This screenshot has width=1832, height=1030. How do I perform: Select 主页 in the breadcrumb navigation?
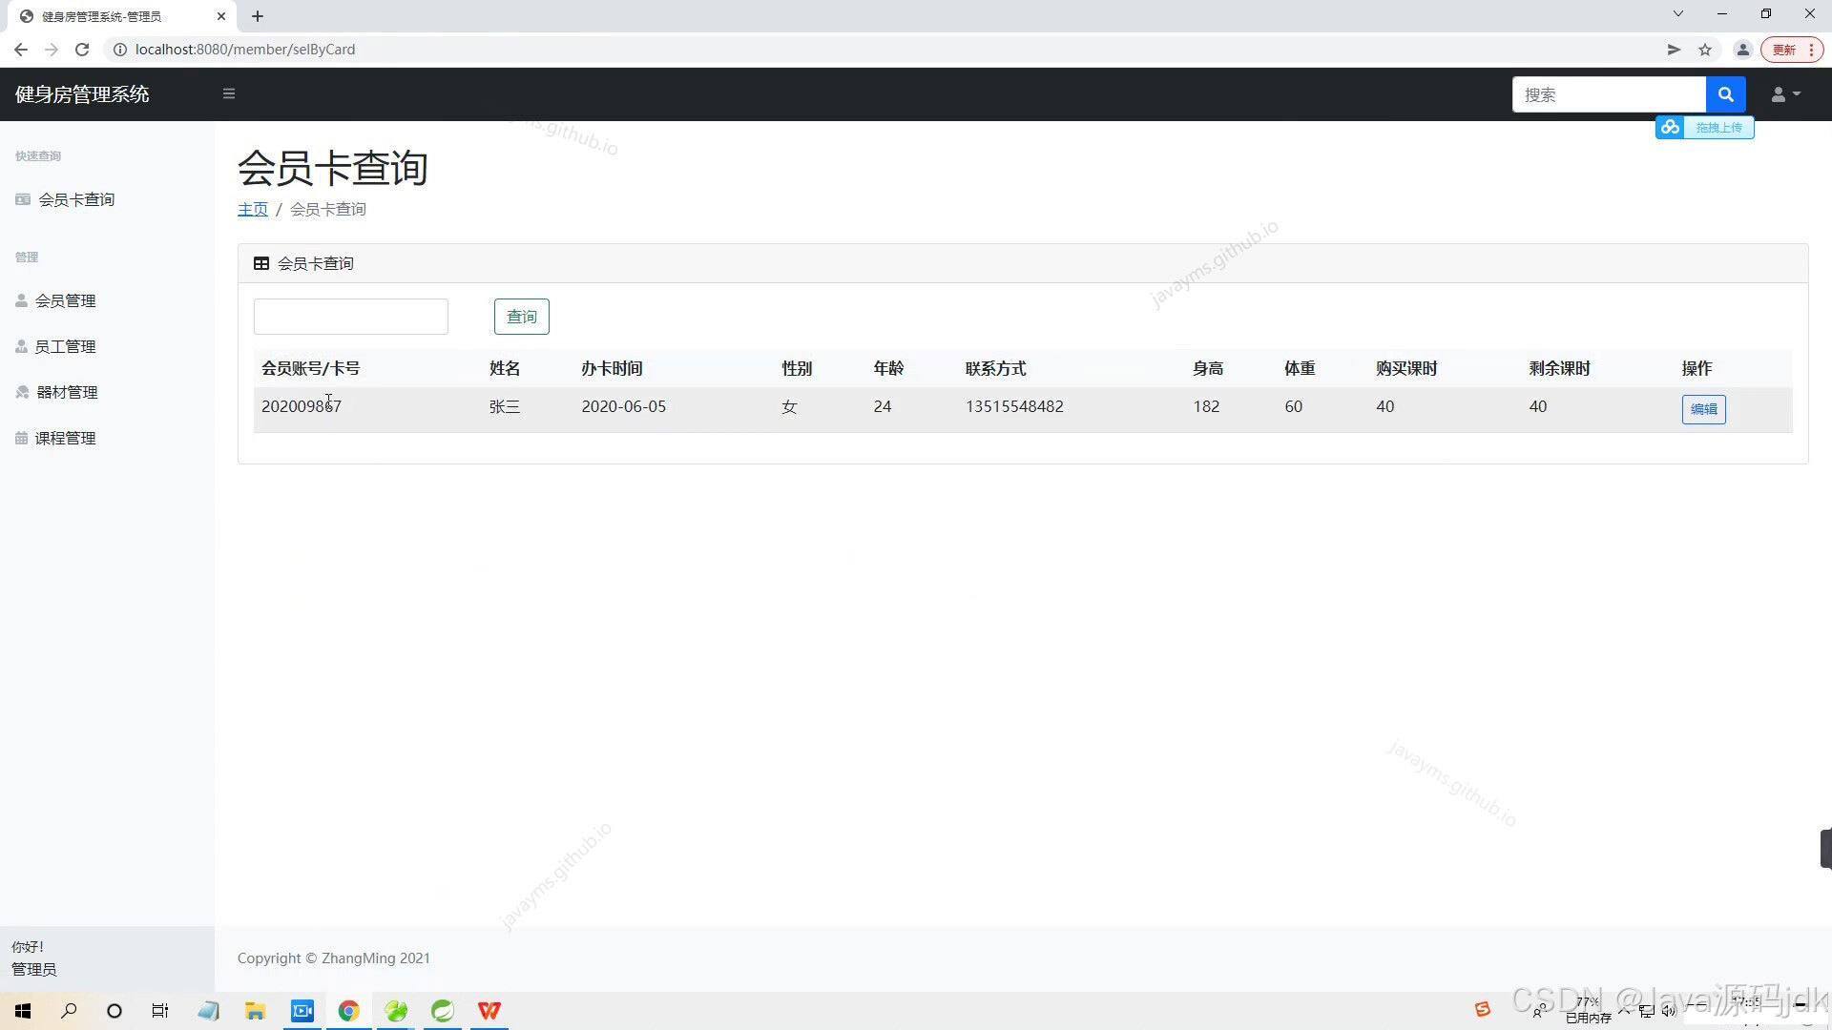click(252, 209)
